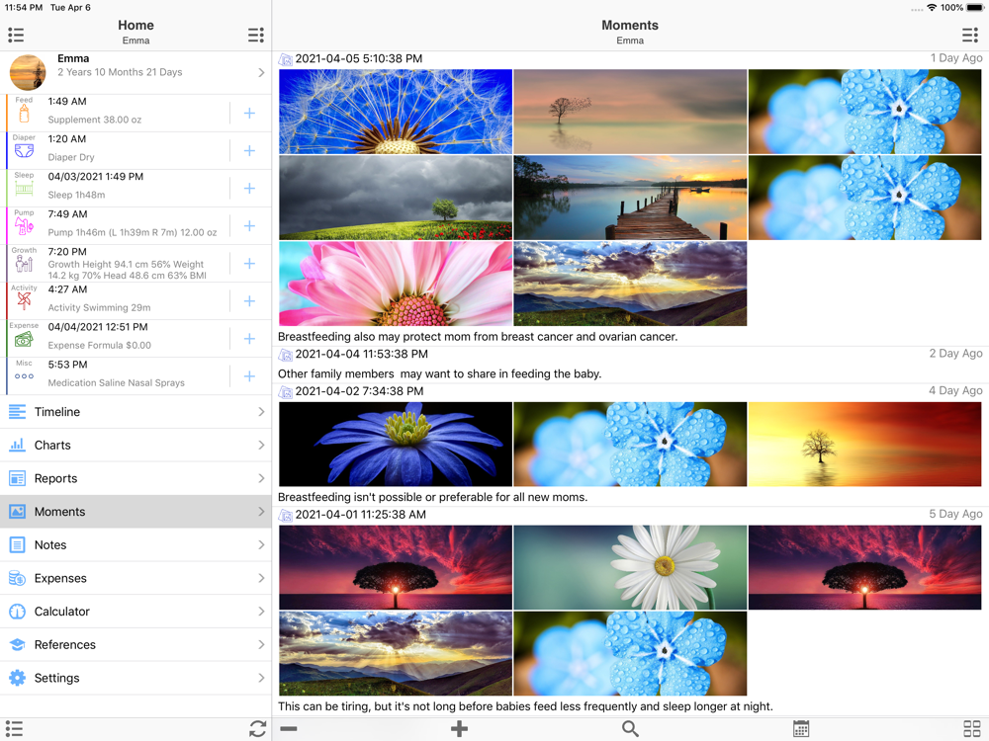The height and width of the screenshot is (741, 989).
Task: Open the pink daisy photo thumbnail
Action: (396, 284)
